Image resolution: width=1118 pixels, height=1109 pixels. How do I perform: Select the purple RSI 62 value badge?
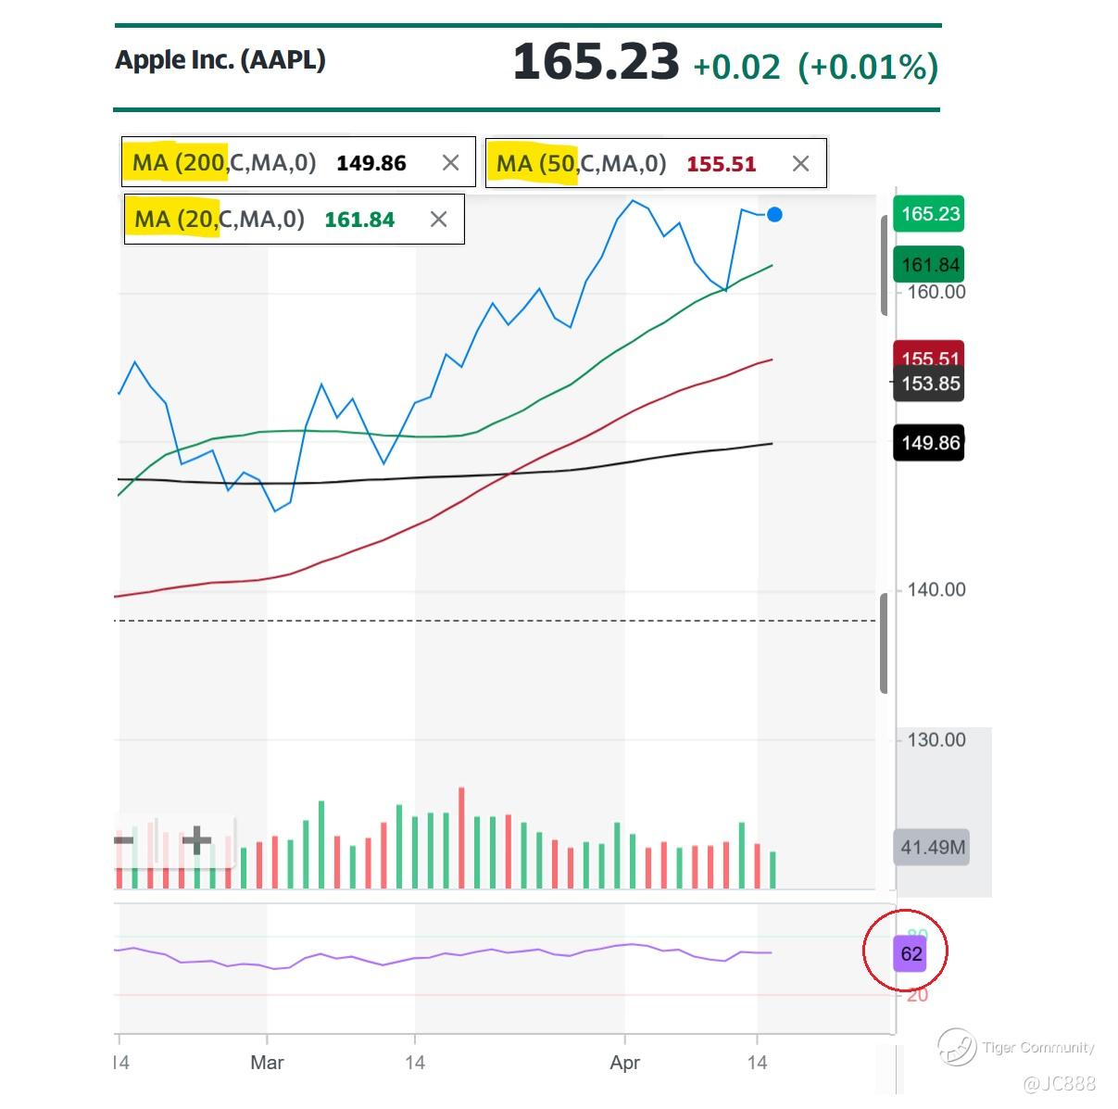pos(911,953)
